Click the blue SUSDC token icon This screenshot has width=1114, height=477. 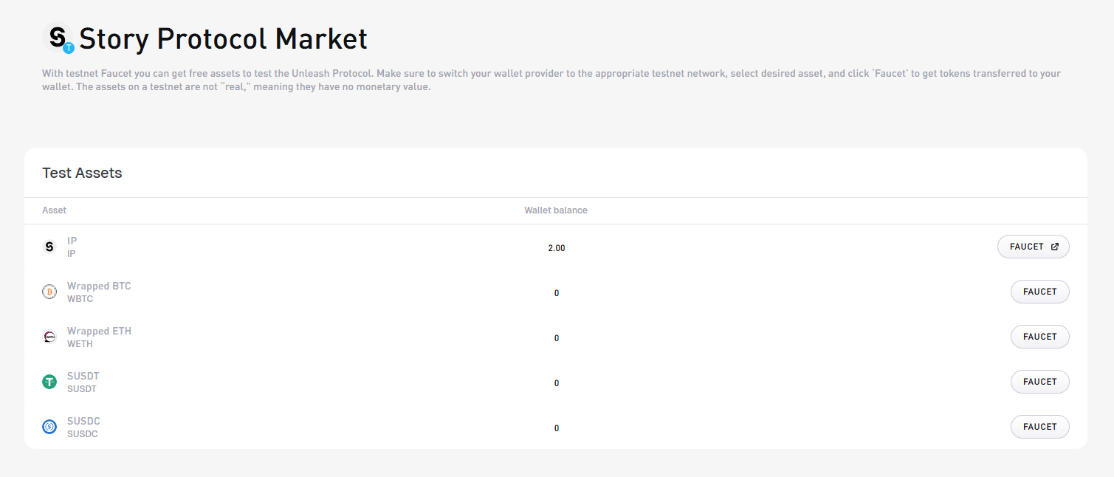coord(49,427)
